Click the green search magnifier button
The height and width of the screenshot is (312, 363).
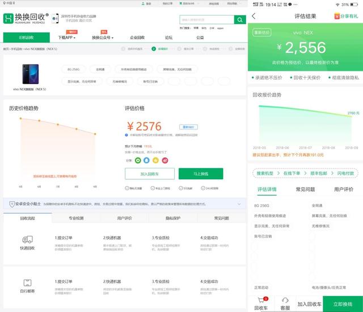240,20
